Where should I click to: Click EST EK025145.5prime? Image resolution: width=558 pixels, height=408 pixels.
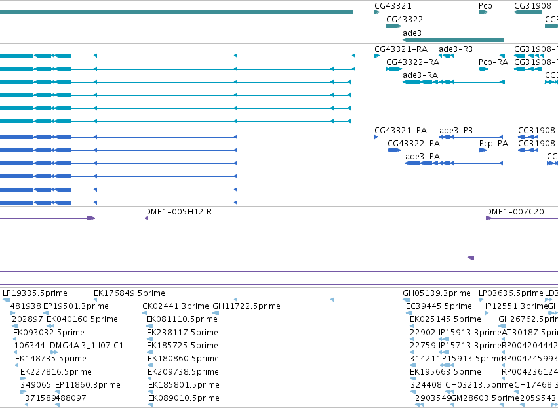tap(445, 319)
